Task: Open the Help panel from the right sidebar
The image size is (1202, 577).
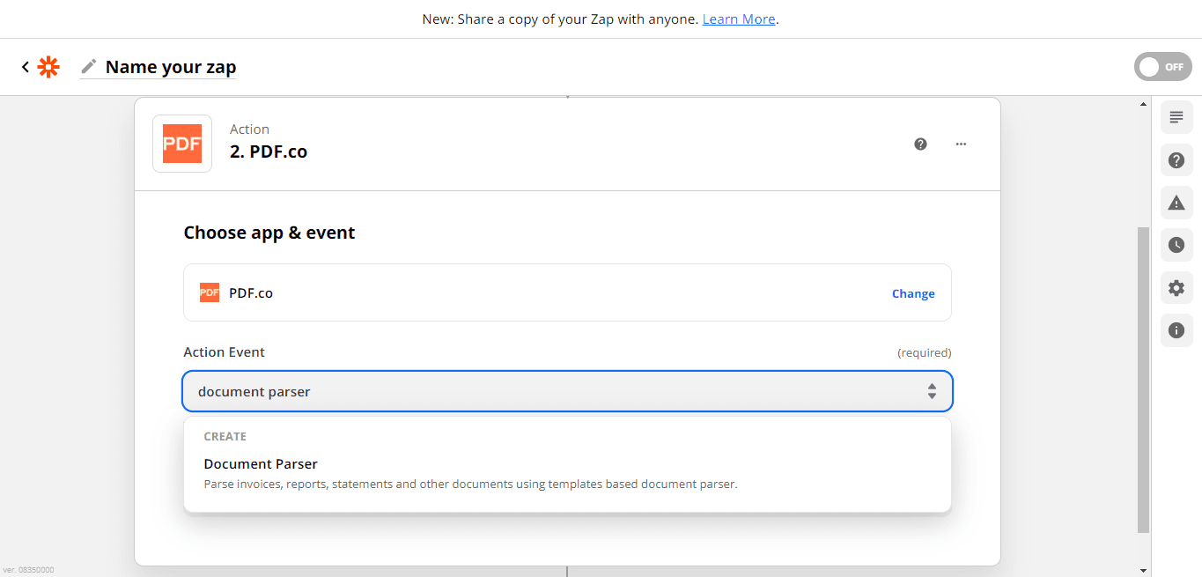Action: coord(1176,159)
